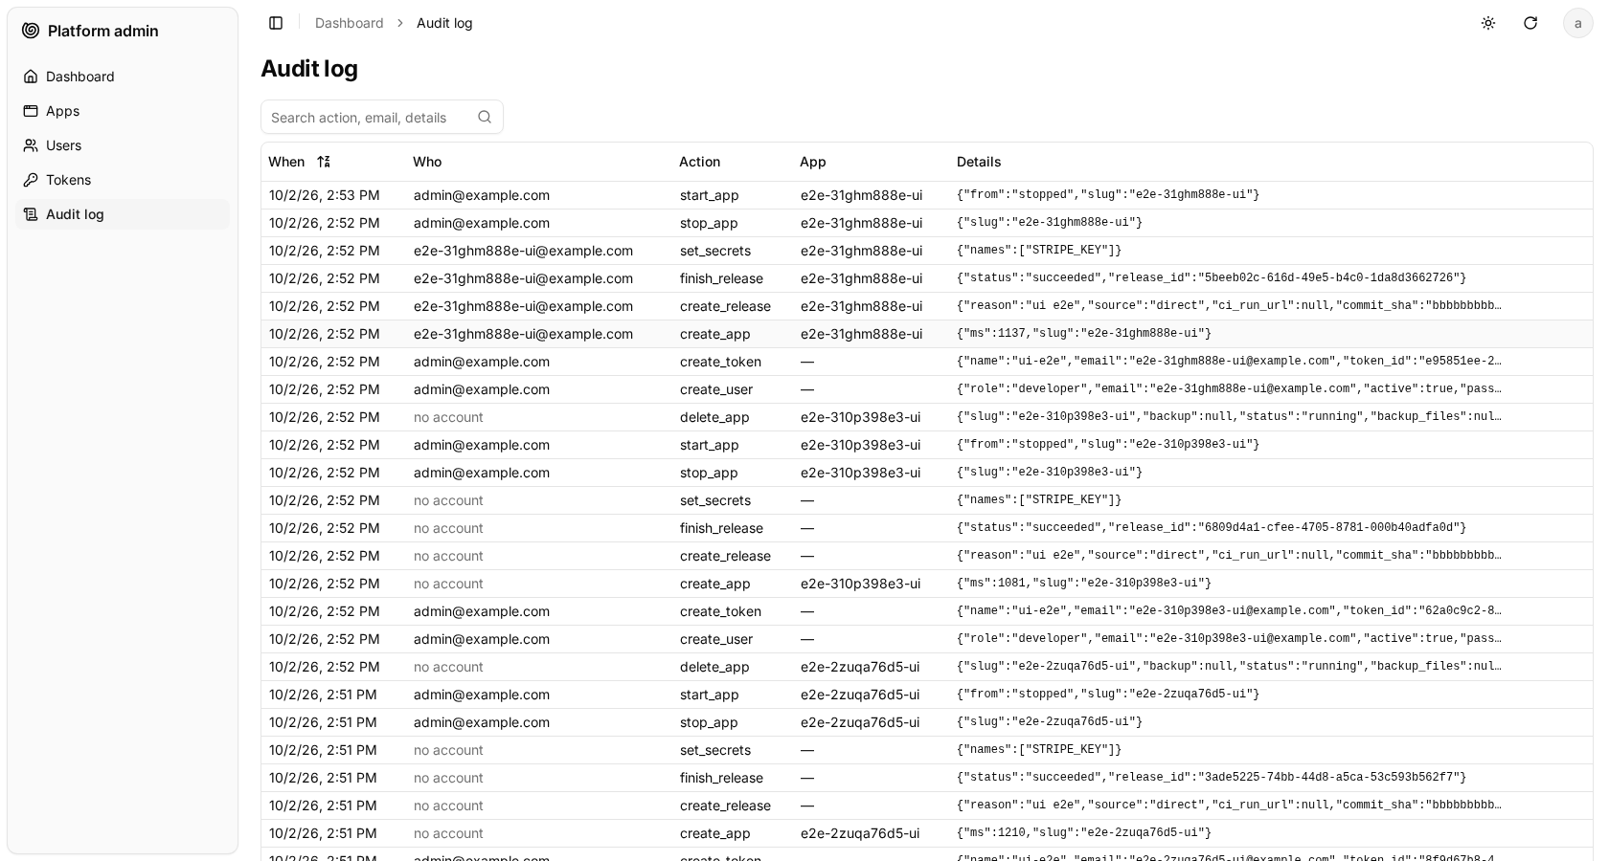Select Audit log in sidebar
This screenshot has height=861, width=1609.
[123, 214]
